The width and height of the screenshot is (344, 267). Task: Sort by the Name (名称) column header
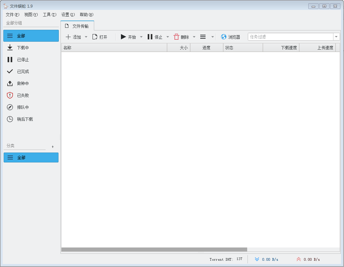click(114, 48)
